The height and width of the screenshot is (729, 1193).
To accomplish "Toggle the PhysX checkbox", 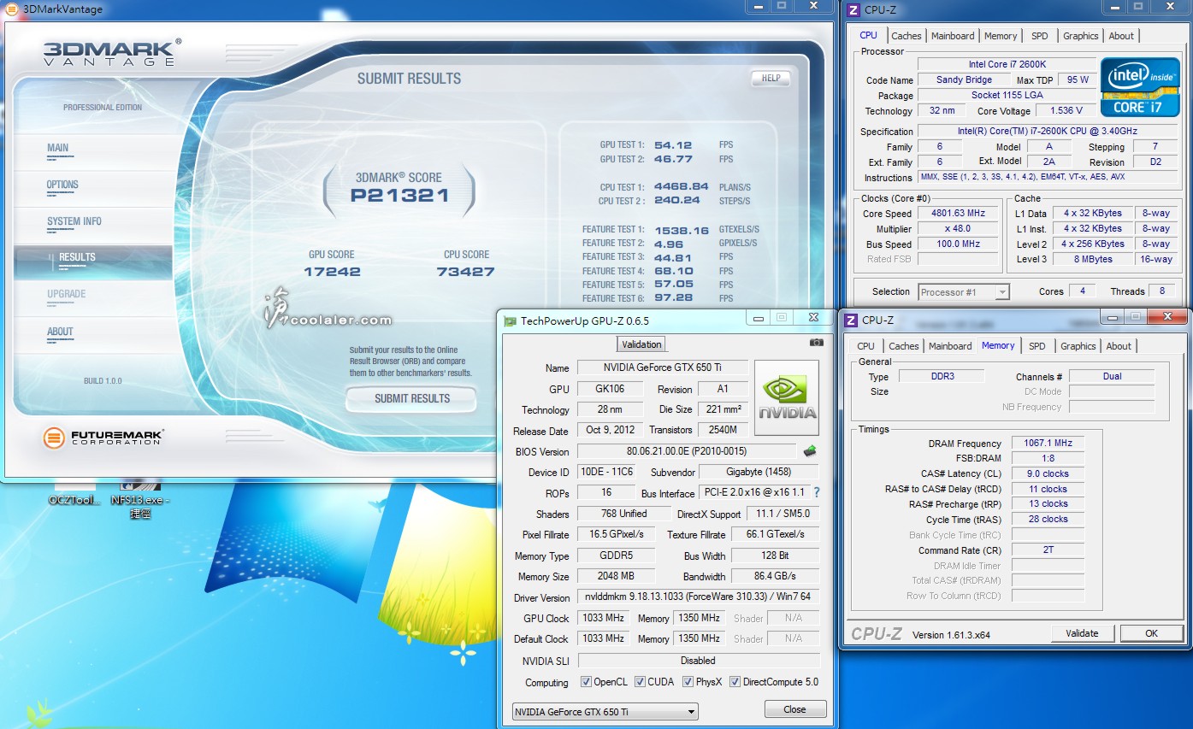I will point(688,682).
